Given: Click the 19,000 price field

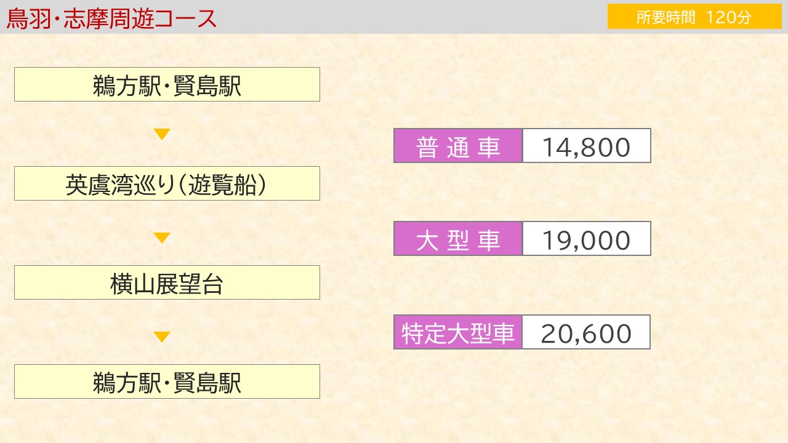Looking at the screenshot, I should [x=587, y=239].
